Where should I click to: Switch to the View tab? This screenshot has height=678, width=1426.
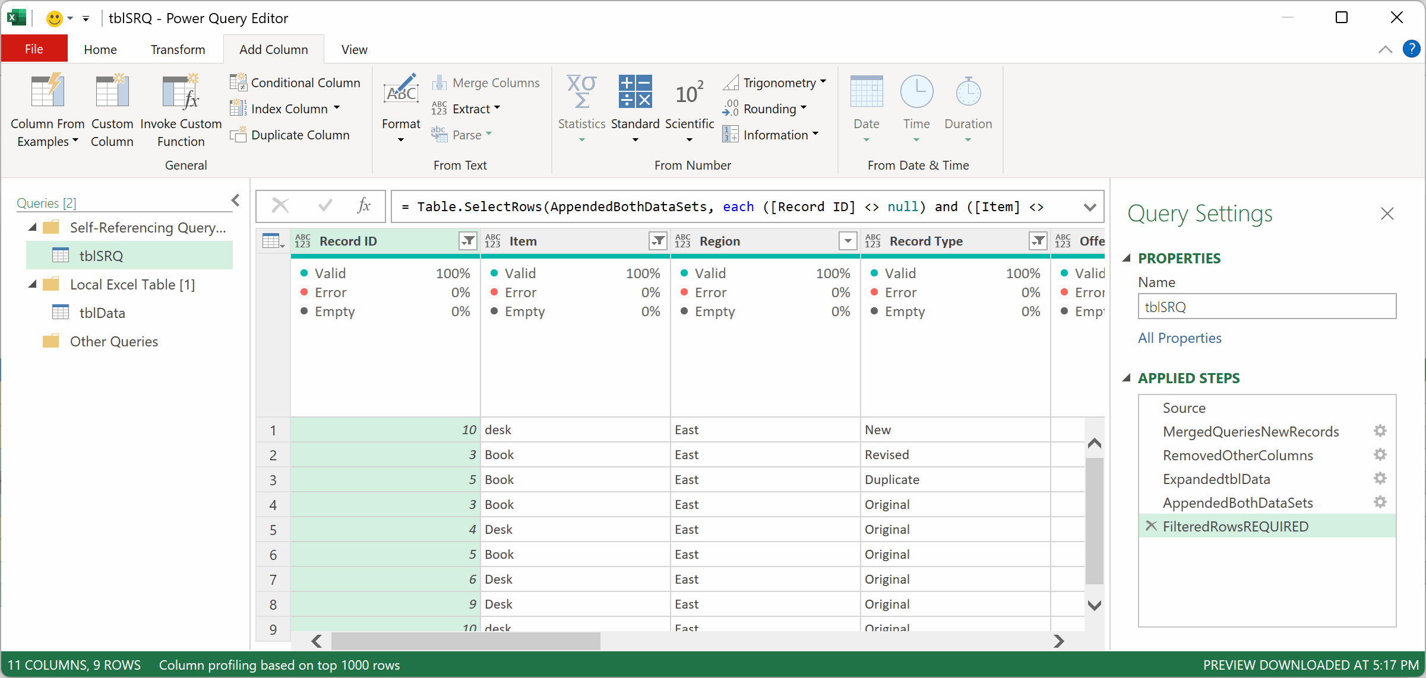[x=354, y=49]
